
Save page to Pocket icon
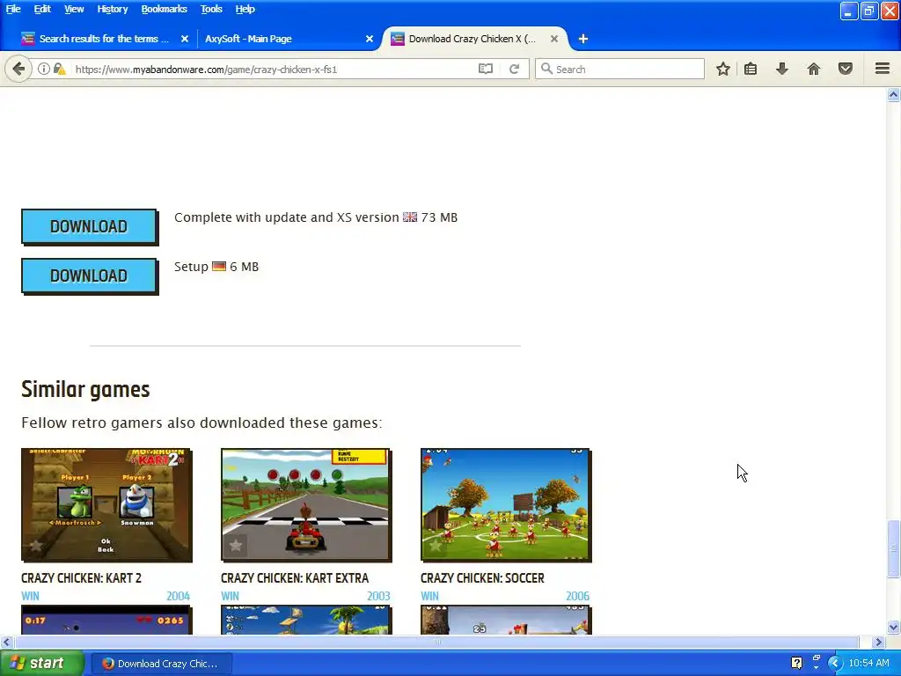[846, 69]
